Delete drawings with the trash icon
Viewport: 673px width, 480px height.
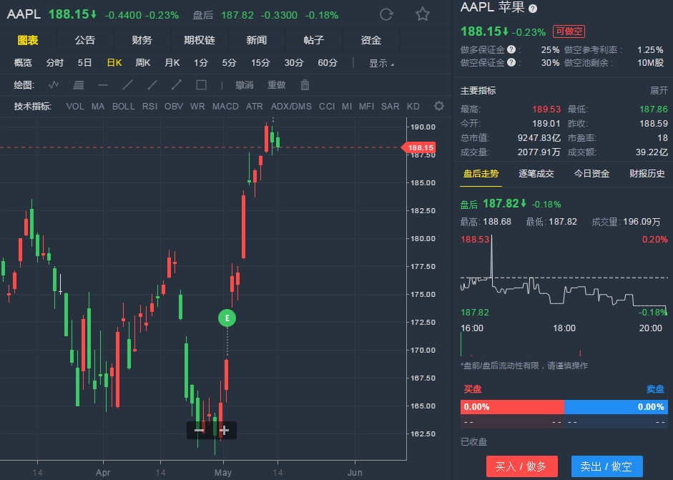(x=305, y=85)
